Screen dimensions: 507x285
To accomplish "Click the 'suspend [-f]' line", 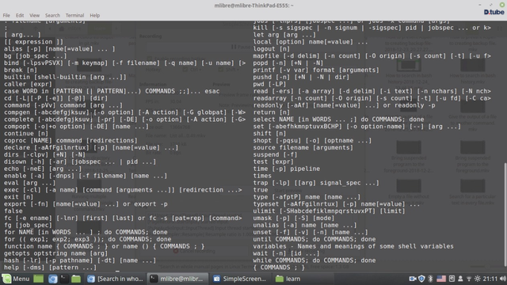I will tap(275, 155).
